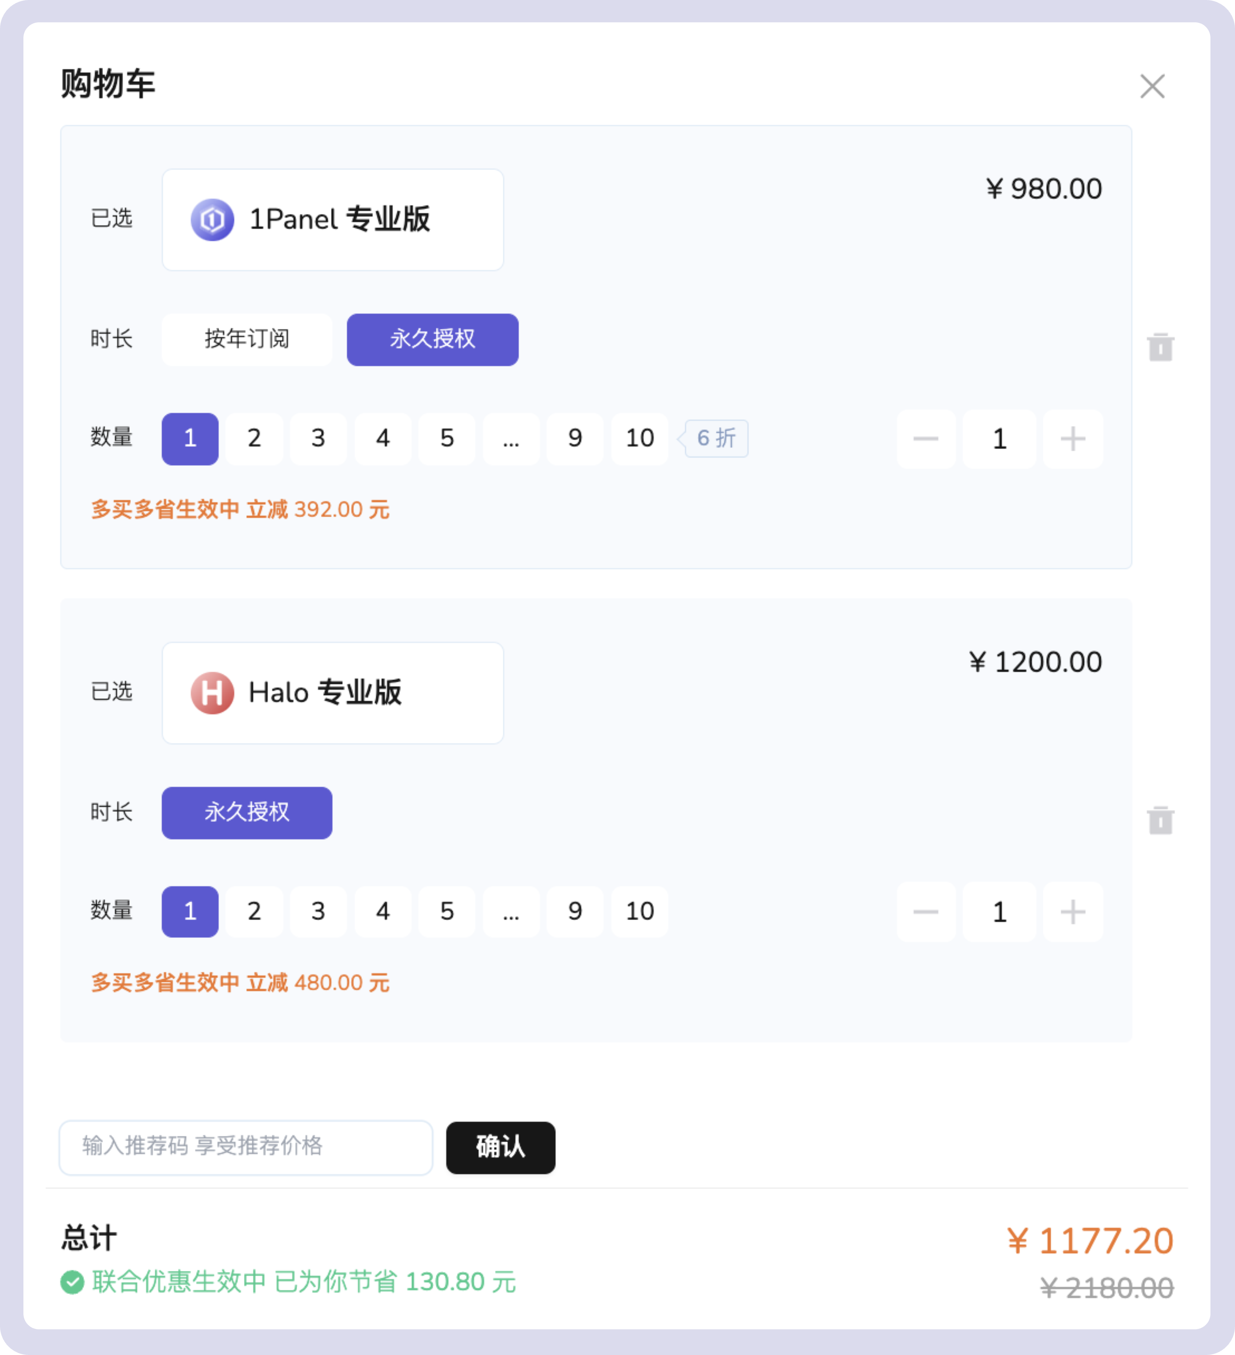Image resolution: width=1235 pixels, height=1355 pixels.
Task: Select 按年订阅 duration for 1Panel
Action: tap(247, 339)
